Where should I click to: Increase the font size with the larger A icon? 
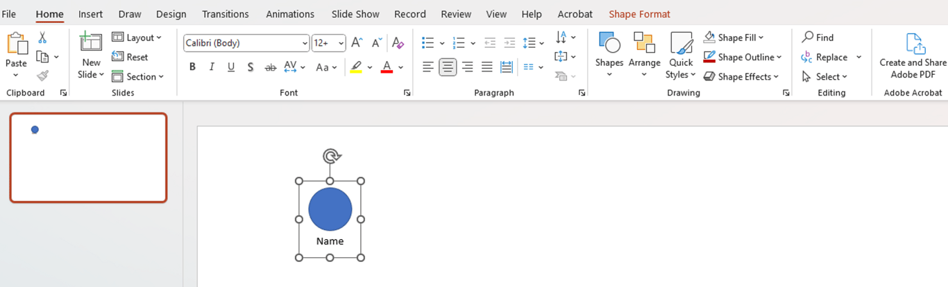(x=357, y=43)
